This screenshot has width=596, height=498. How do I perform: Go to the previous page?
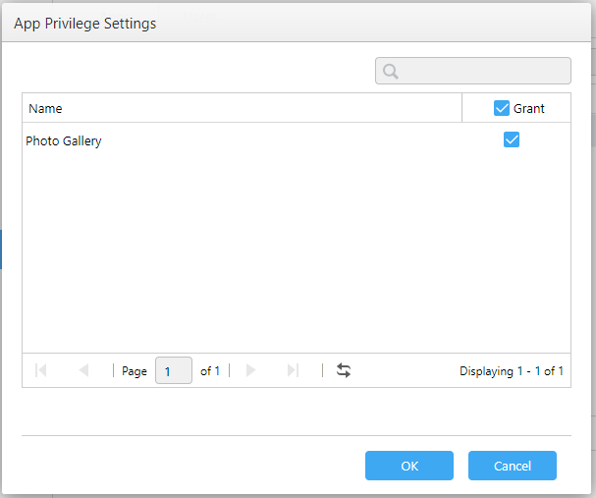[x=83, y=370]
